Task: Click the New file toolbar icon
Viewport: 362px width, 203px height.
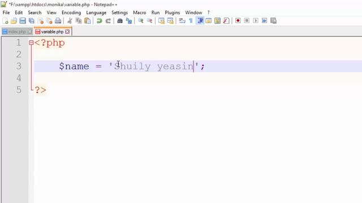Action: [5, 21]
